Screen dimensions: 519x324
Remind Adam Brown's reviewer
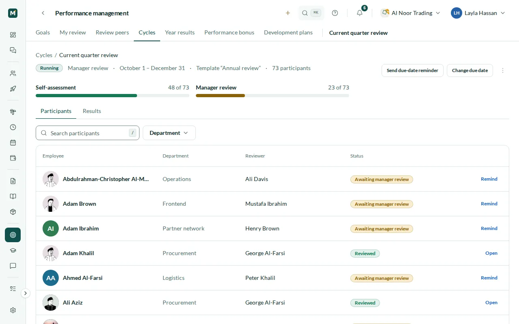pos(489,204)
